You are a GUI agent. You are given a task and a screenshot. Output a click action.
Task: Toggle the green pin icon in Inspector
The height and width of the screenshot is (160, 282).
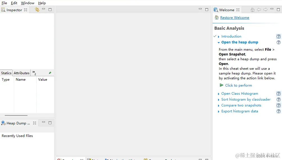coord(50,73)
